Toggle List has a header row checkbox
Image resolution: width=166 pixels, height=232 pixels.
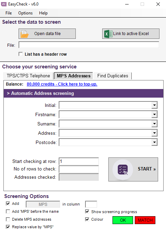pos(21,54)
